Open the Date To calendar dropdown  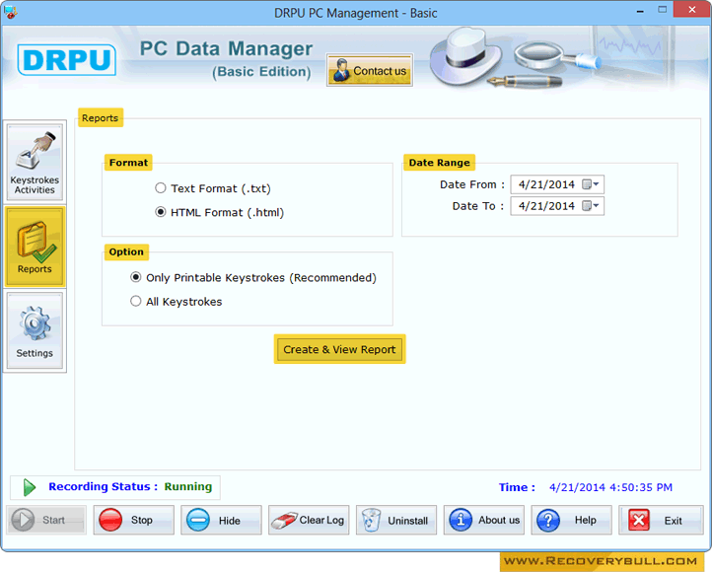pyautogui.click(x=591, y=206)
